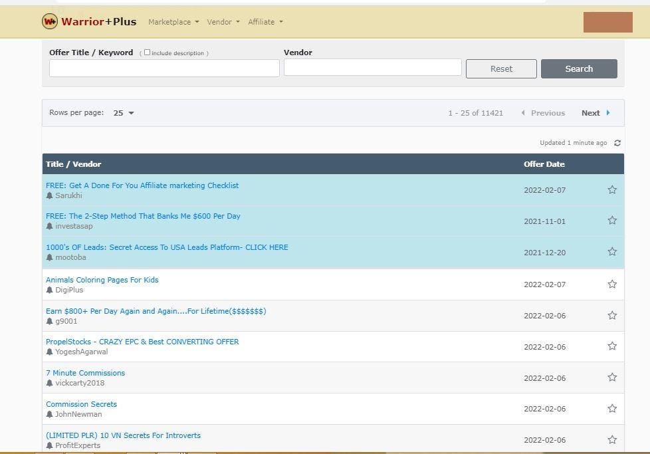Open Earn $800+ Per Day offer
The image size is (650, 454).
pyautogui.click(x=156, y=311)
